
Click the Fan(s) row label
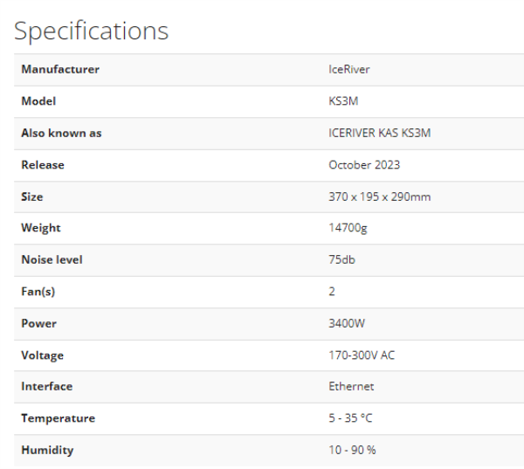tap(38, 292)
